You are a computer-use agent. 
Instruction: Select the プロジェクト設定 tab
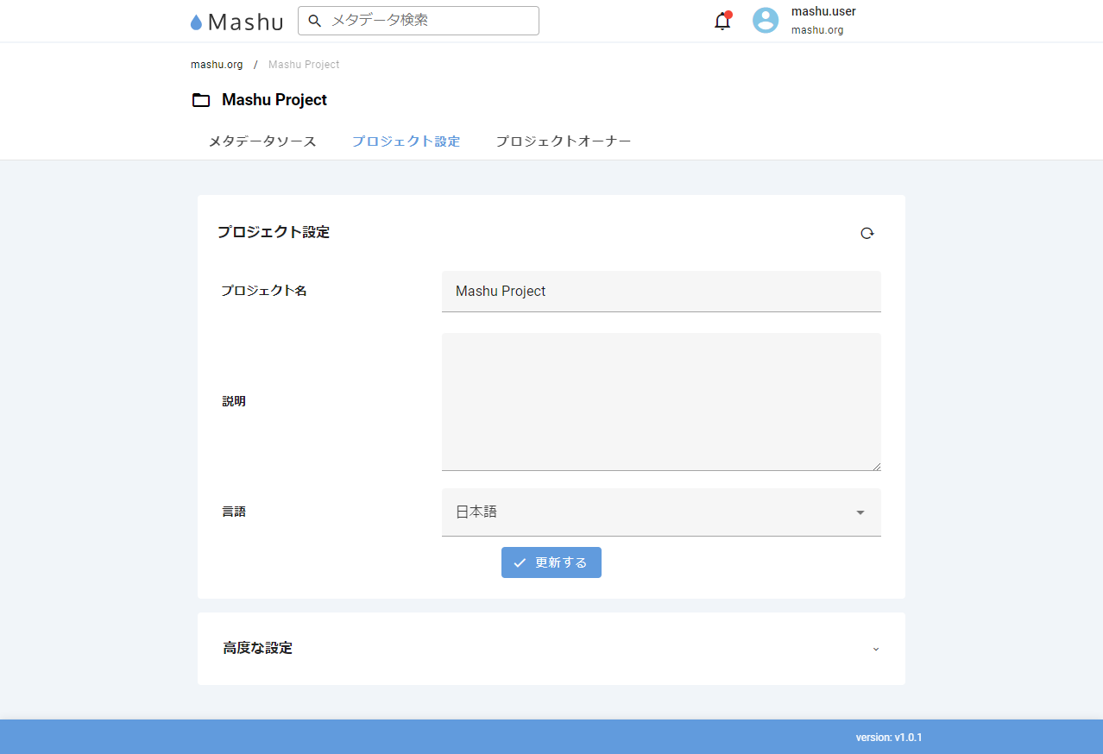(406, 141)
